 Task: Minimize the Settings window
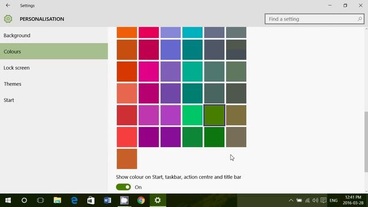pyautogui.click(x=329, y=5)
